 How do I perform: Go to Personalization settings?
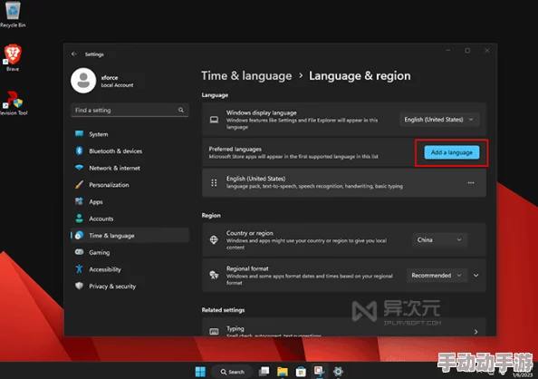tap(130, 185)
